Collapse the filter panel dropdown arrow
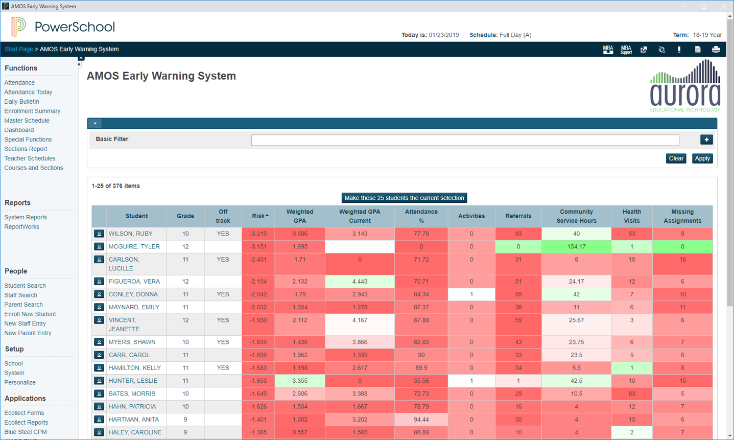Image resolution: width=734 pixels, height=440 pixels. [x=95, y=123]
